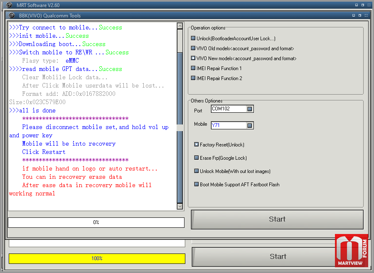Screen dimensions: 374x273
Task: Check IMEI Repair Function 1
Action: tap(193, 68)
